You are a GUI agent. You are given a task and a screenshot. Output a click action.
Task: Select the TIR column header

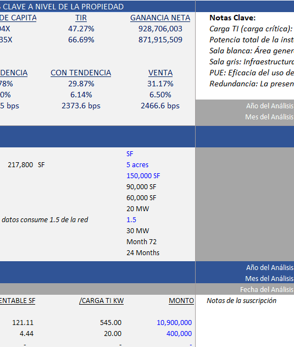point(81,18)
